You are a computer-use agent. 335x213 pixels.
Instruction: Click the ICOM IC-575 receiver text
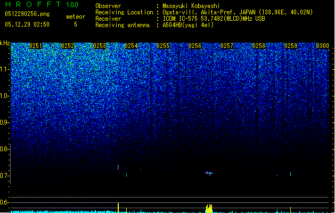(x=214, y=19)
